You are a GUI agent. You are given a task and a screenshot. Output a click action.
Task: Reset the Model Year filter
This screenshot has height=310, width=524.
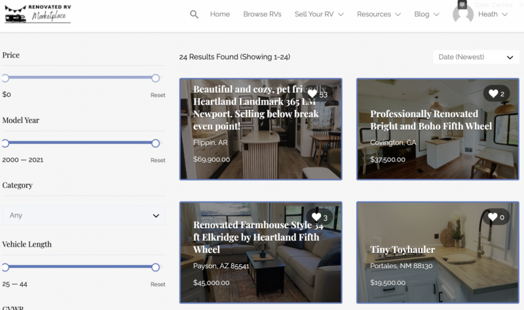coord(158,160)
